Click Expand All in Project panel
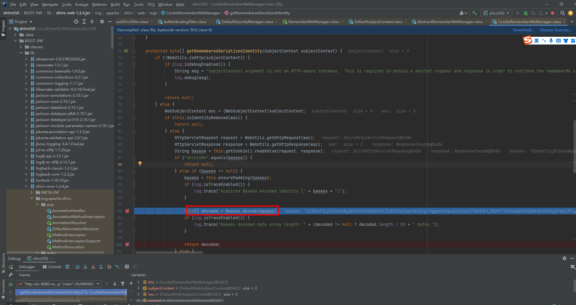 [84, 22]
